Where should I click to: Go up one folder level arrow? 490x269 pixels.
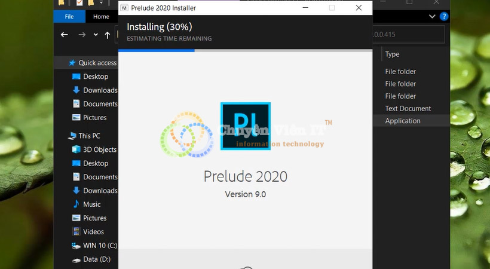point(107,35)
